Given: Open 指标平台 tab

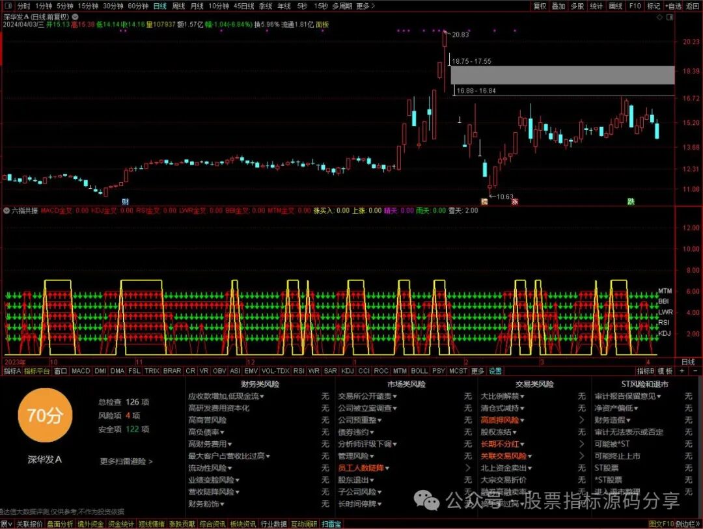Looking at the screenshot, I should click(36, 371).
